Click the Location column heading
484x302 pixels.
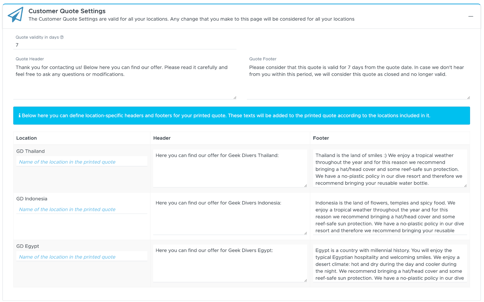coord(27,138)
